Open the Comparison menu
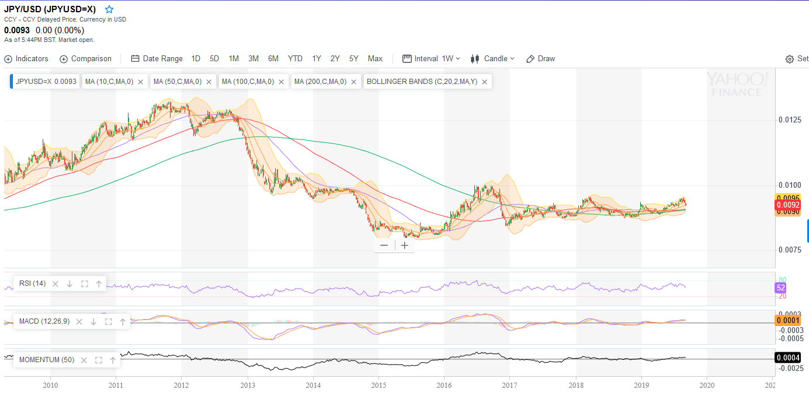The height and width of the screenshot is (396, 809). coord(85,59)
